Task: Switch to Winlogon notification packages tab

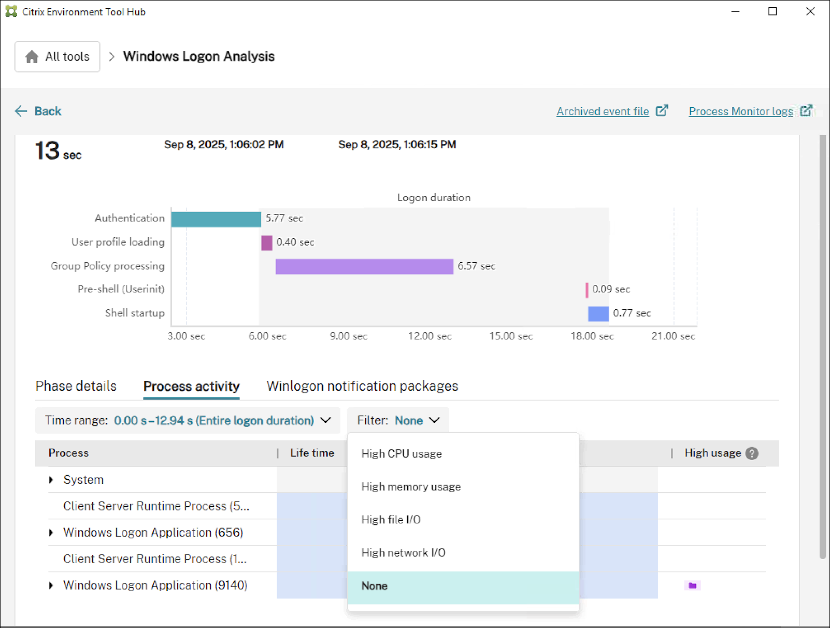Action: tap(362, 386)
